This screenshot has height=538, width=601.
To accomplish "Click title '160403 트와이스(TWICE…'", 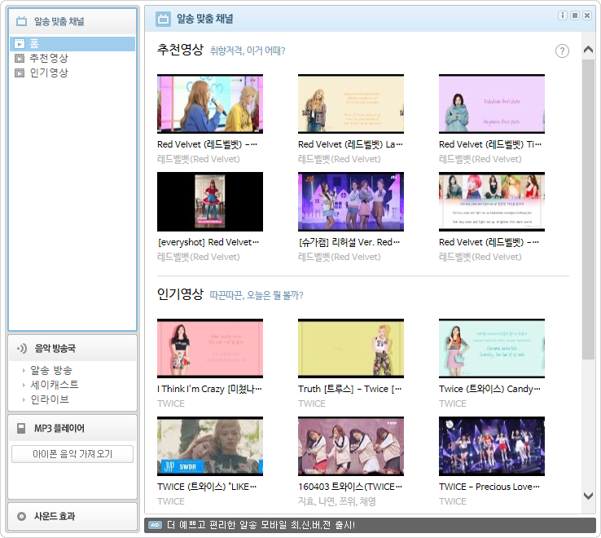I will (x=350, y=487).
